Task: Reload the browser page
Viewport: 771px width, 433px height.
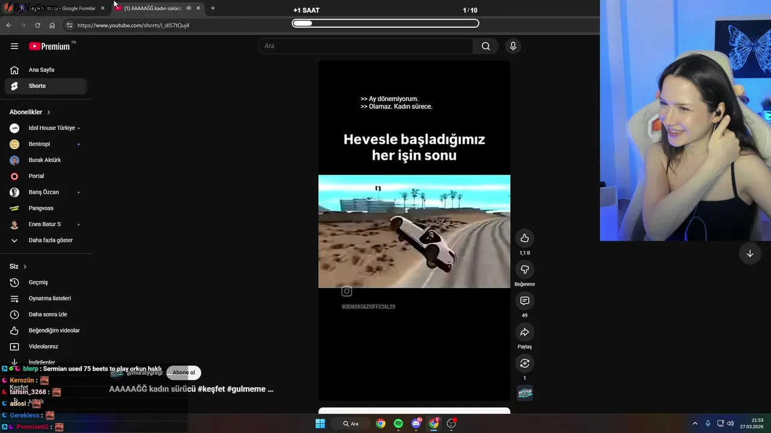Action: pyautogui.click(x=37, y=25)
